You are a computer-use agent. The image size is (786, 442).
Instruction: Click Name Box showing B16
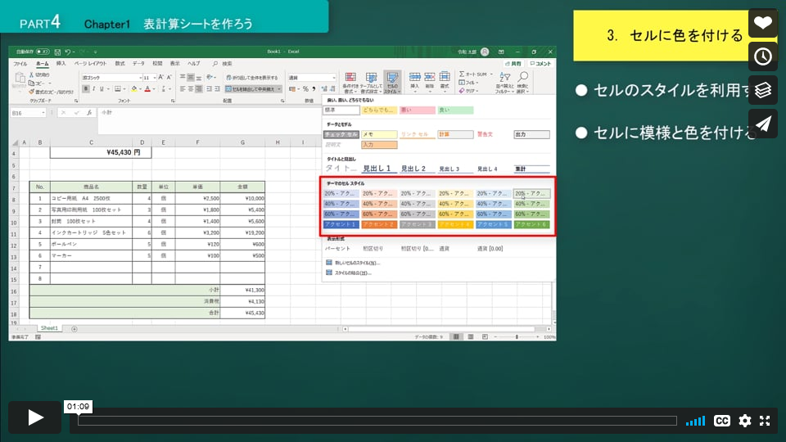(x=28, y=113)
